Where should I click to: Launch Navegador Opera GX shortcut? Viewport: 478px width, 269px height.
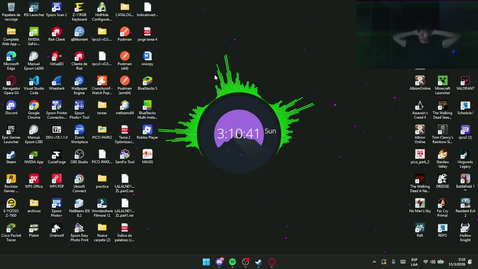[x=11, y=86]
